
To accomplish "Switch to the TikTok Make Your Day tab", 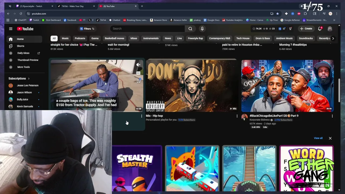I will (76, 6).
